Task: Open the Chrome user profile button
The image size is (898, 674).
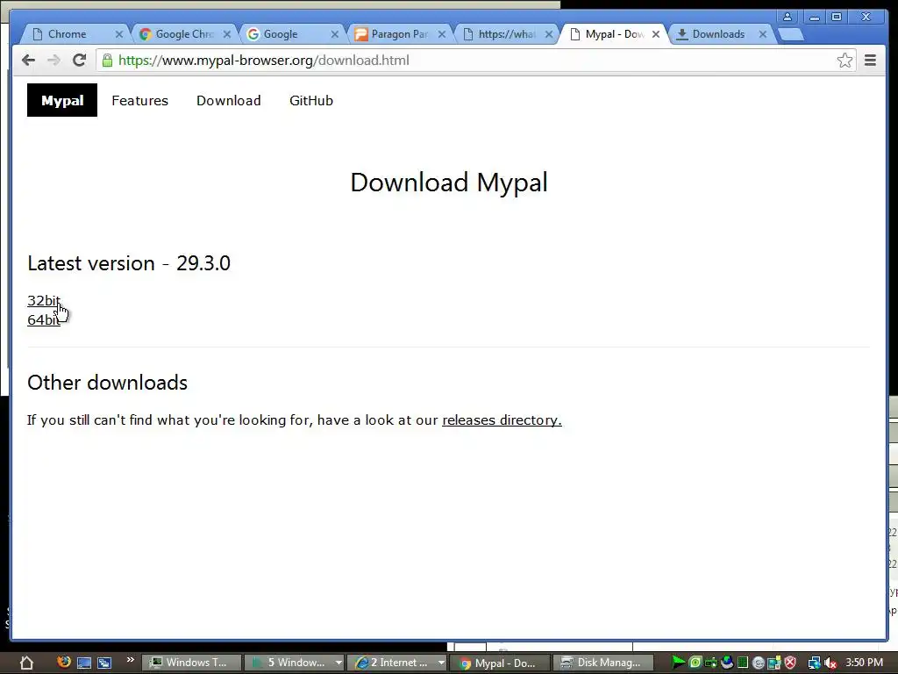Action: click(x=788, y=17)
